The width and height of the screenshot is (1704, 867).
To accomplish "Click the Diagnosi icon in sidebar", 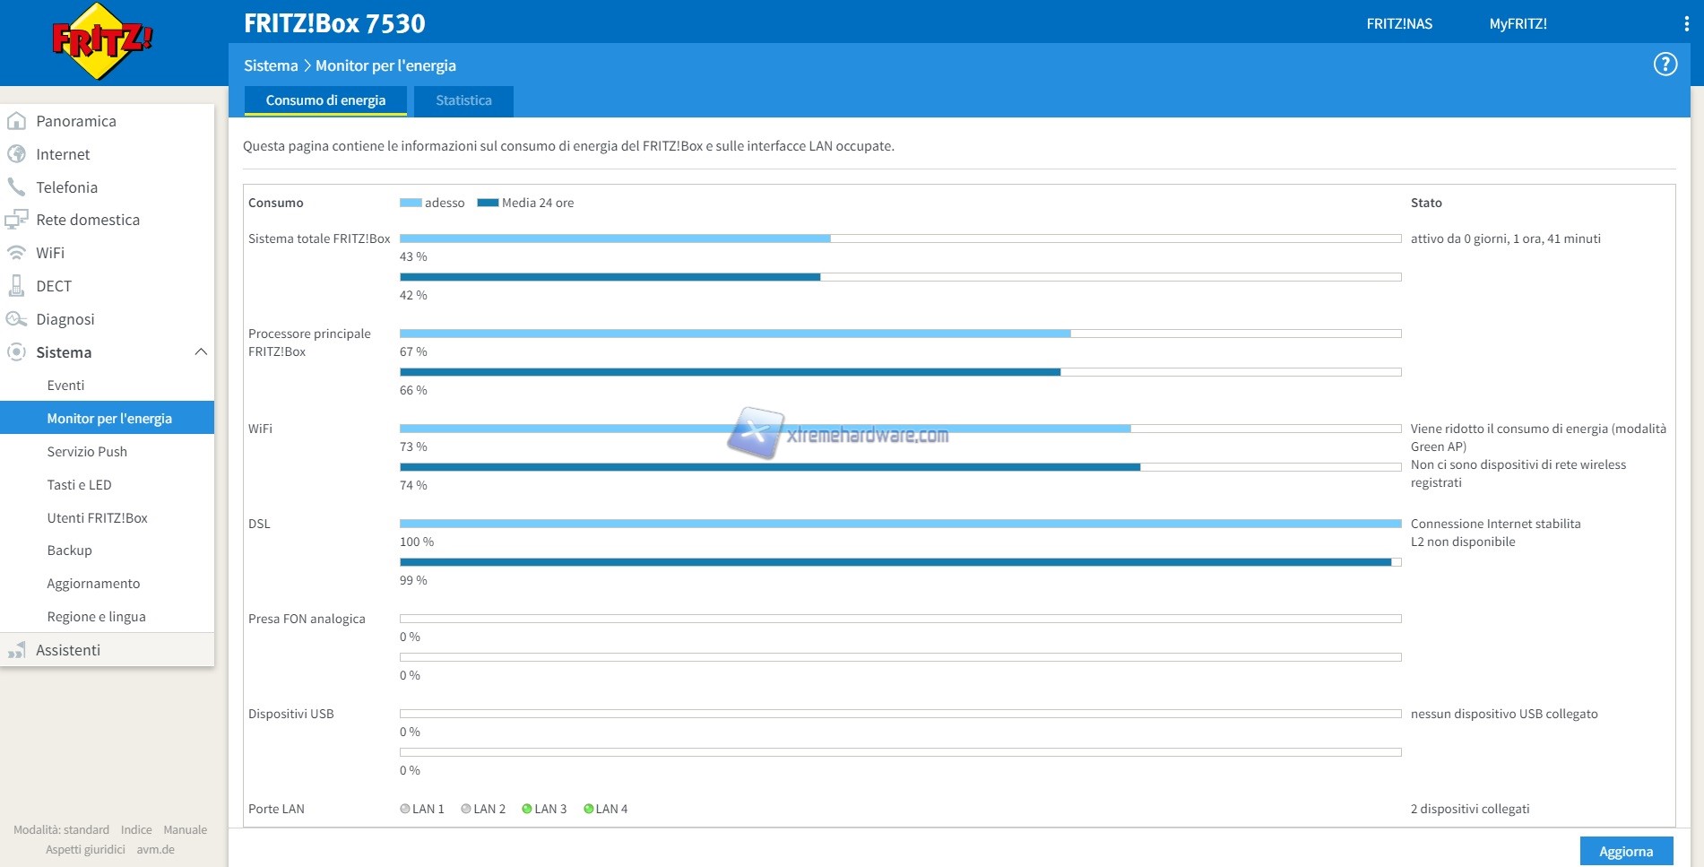I will coord(16,319).
